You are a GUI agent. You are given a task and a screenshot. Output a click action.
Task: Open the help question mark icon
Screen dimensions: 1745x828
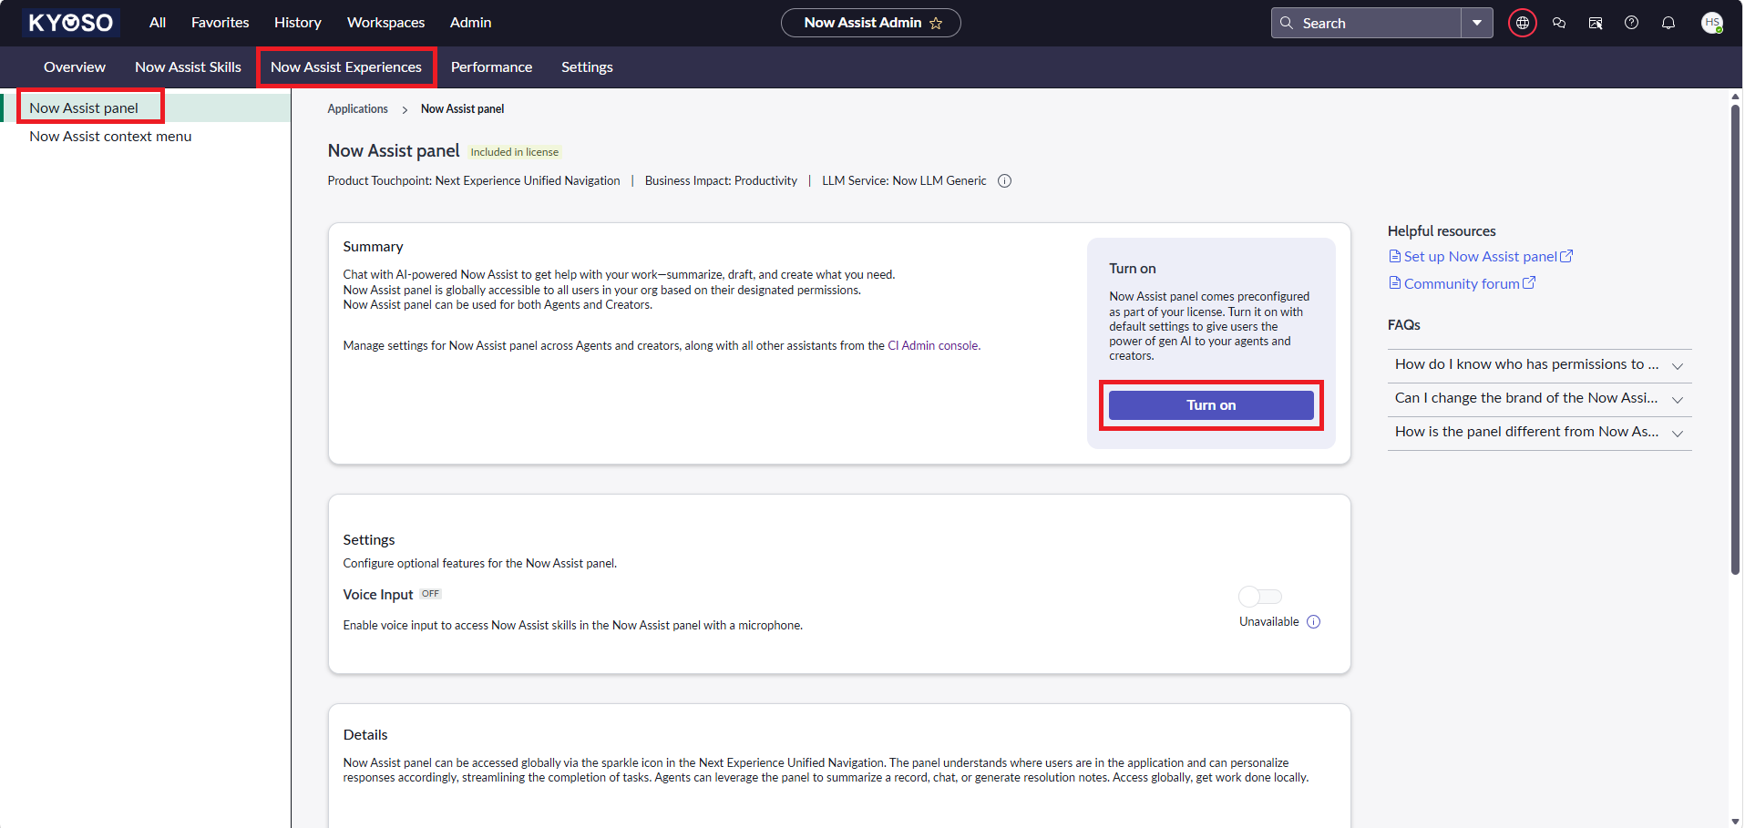(x=1632, y=23)
